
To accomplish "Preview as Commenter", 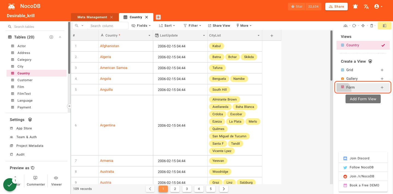I will [x=36, y=181].
